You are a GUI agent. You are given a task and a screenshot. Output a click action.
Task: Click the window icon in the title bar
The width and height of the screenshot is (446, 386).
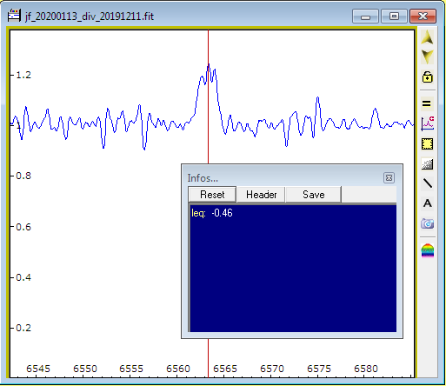[x=14, y=16]
